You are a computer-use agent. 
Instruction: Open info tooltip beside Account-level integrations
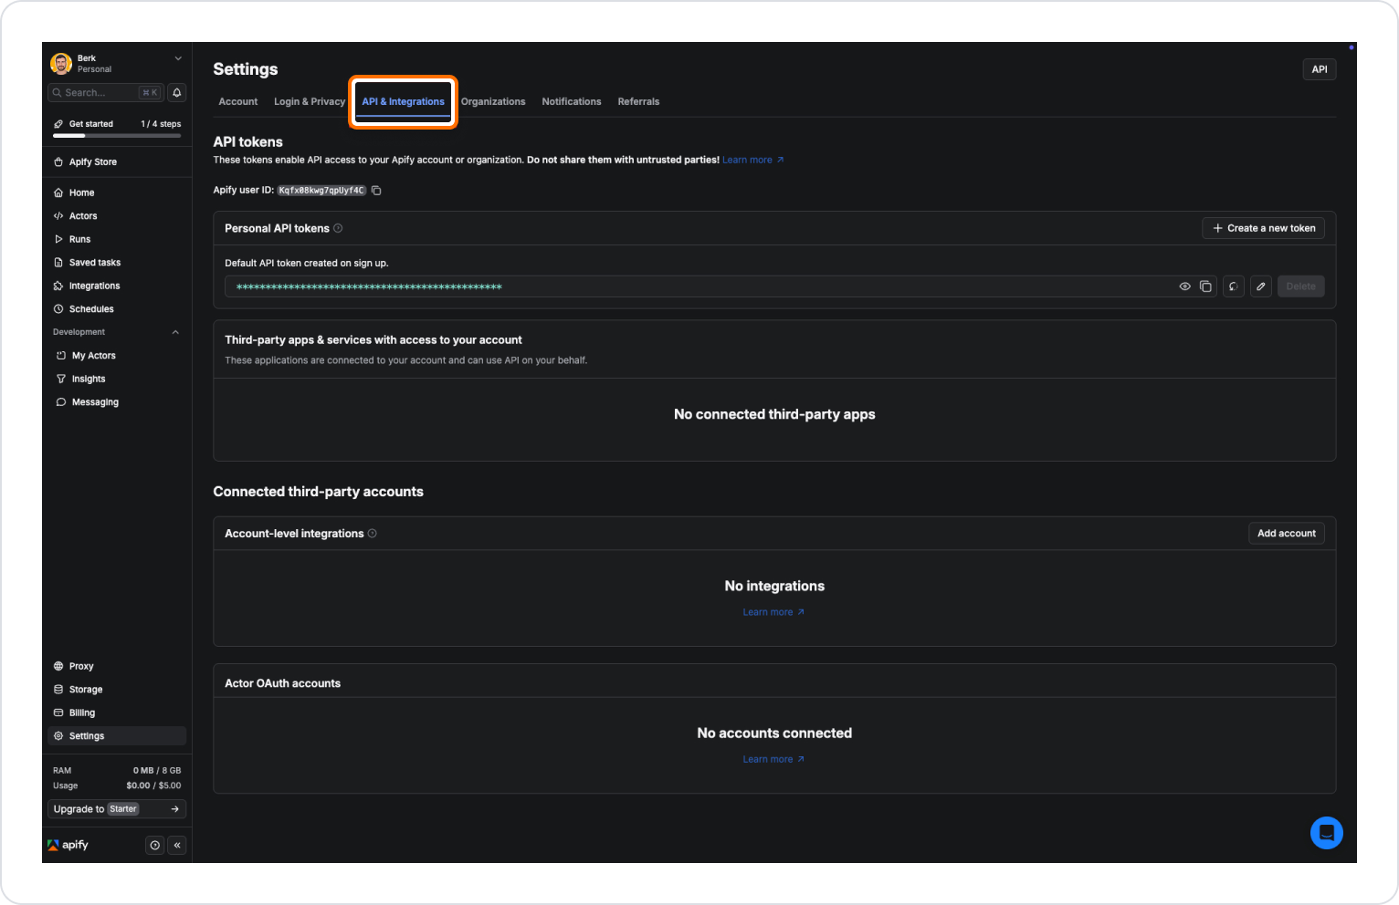(373, 534)
